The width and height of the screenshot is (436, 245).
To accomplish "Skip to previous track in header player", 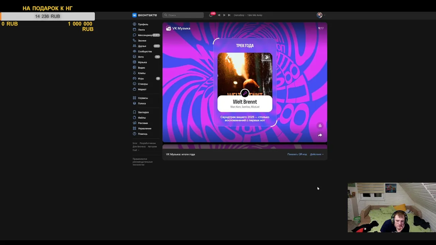I will click(x=219, y=15).
